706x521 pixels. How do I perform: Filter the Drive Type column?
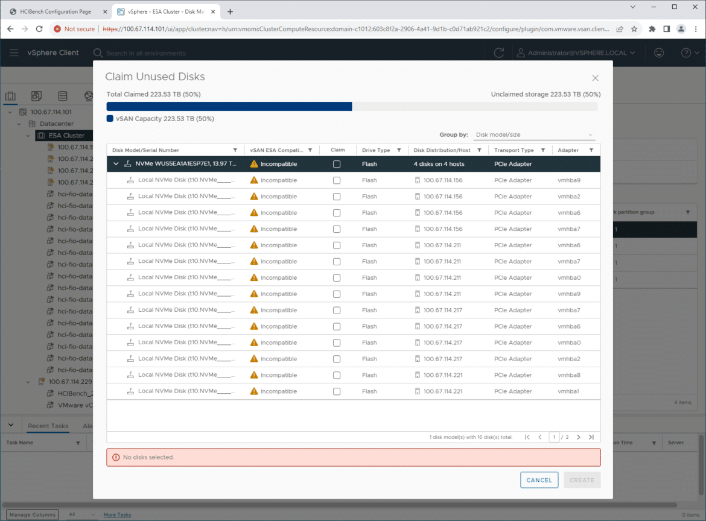coord(399,150)
